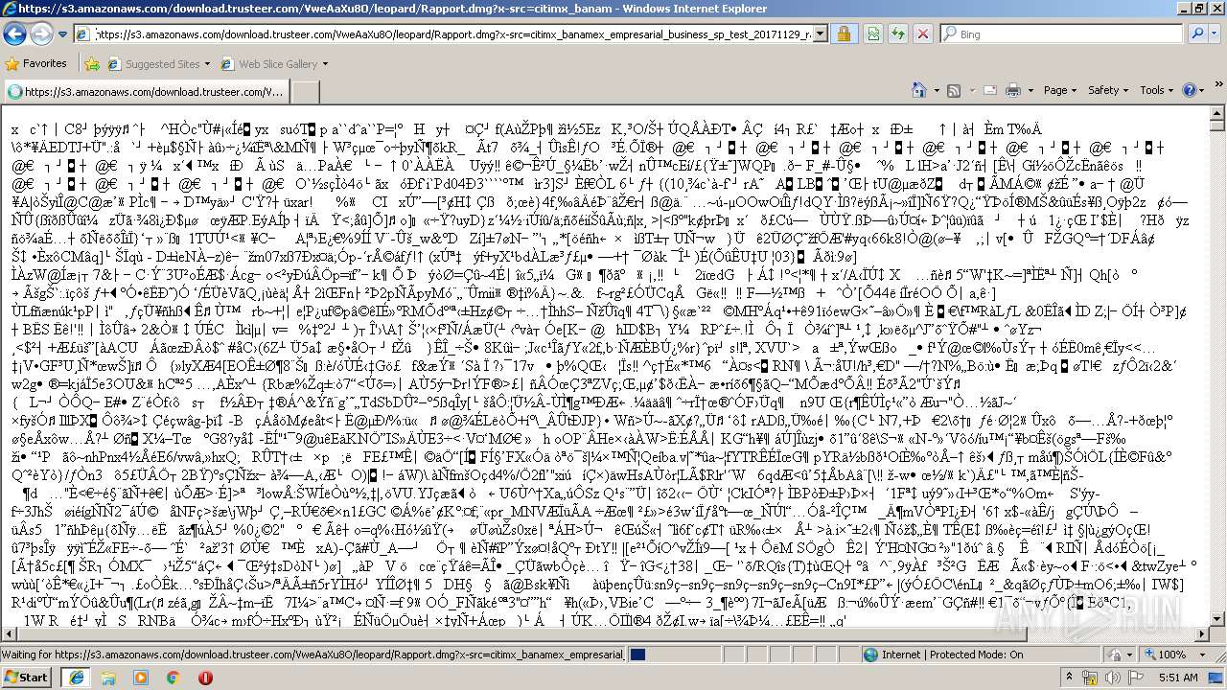Open the Tools menu
The height and width of the screenshot is (690, 1227).
pos(1156,90)
